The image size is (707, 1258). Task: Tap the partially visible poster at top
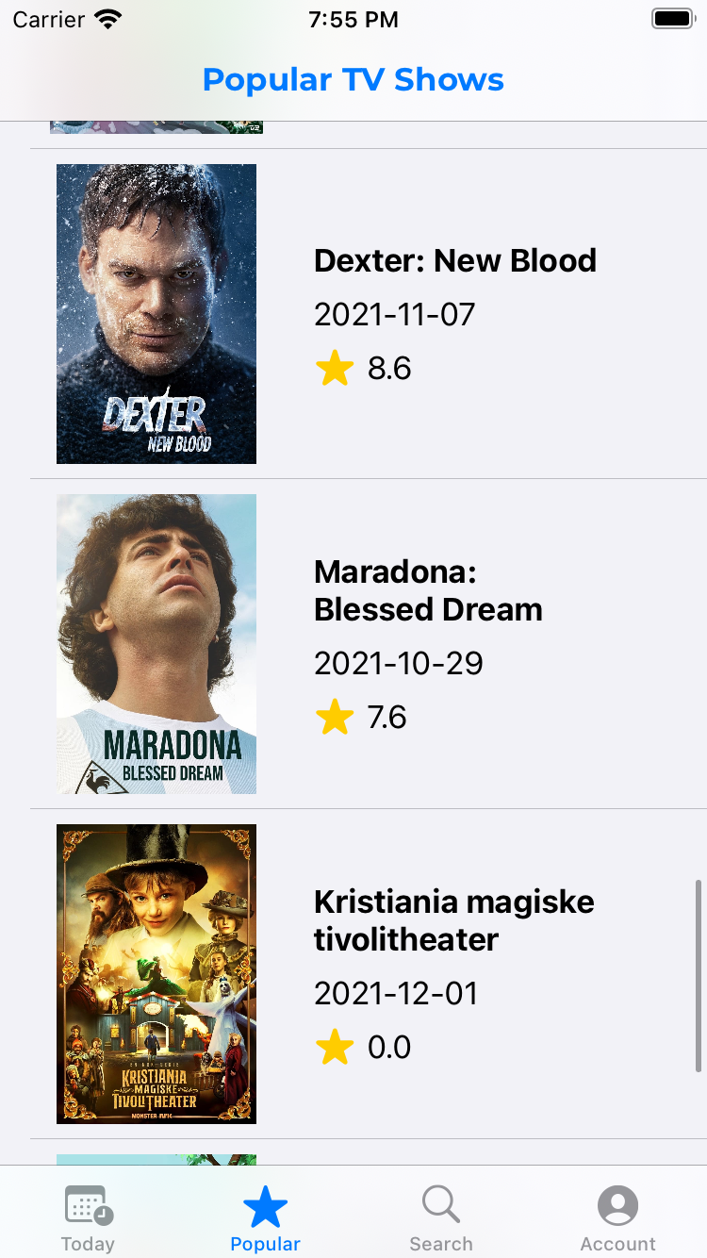point(156,127)
